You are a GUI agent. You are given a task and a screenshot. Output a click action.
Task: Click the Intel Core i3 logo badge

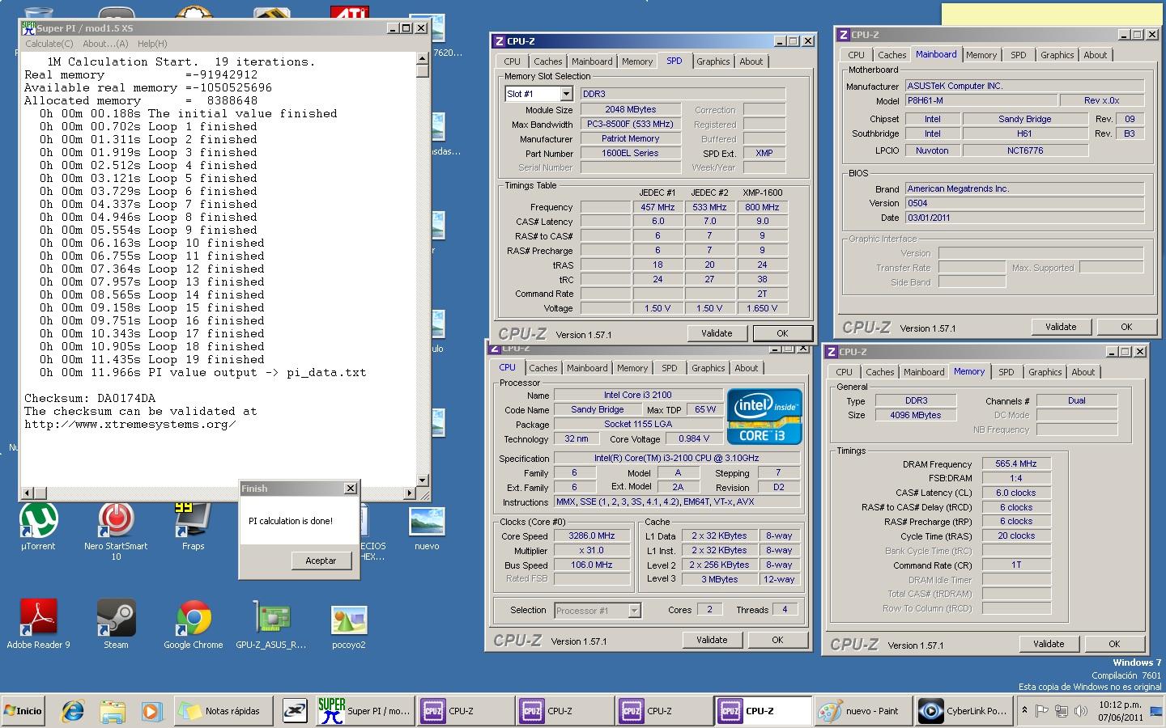click(x=764, y=417)
